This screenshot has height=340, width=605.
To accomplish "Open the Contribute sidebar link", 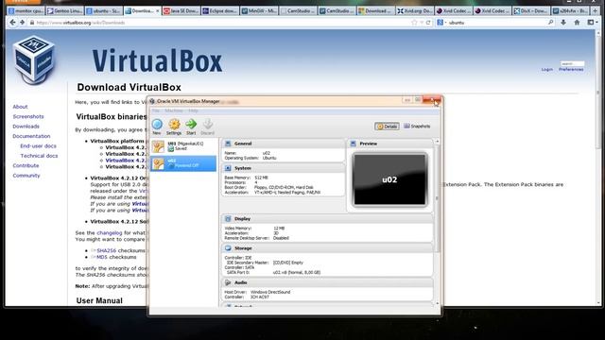I will [x=26, y=165].
